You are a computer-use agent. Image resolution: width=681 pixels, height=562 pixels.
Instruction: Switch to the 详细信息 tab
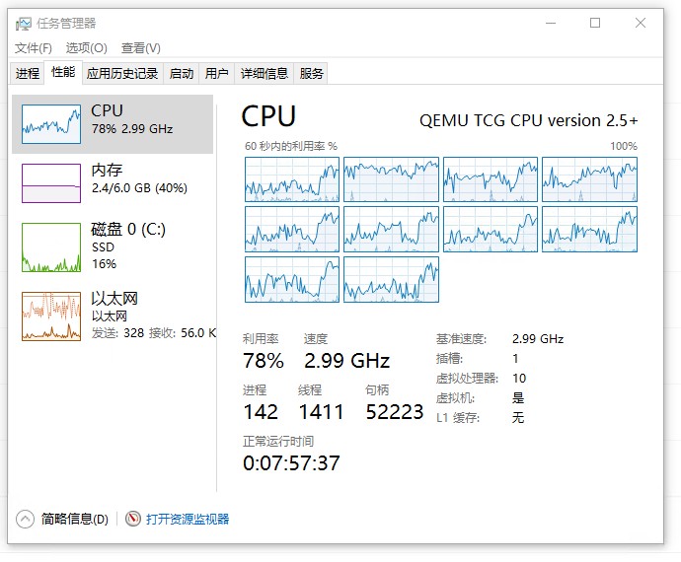265,73
